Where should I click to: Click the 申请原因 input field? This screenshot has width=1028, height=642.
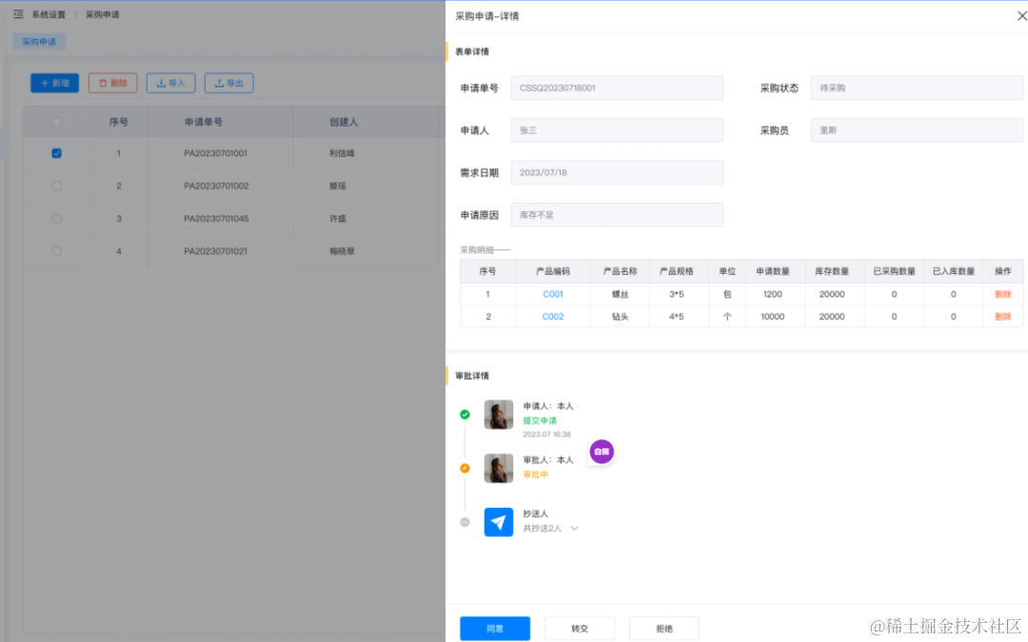click(x=617, y=215)
